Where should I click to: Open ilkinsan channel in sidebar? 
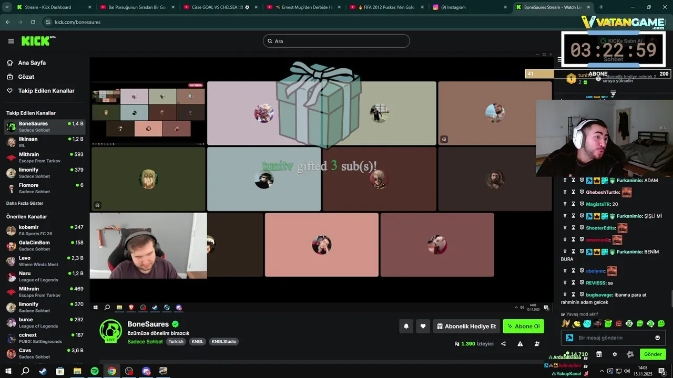coord(45,142)
